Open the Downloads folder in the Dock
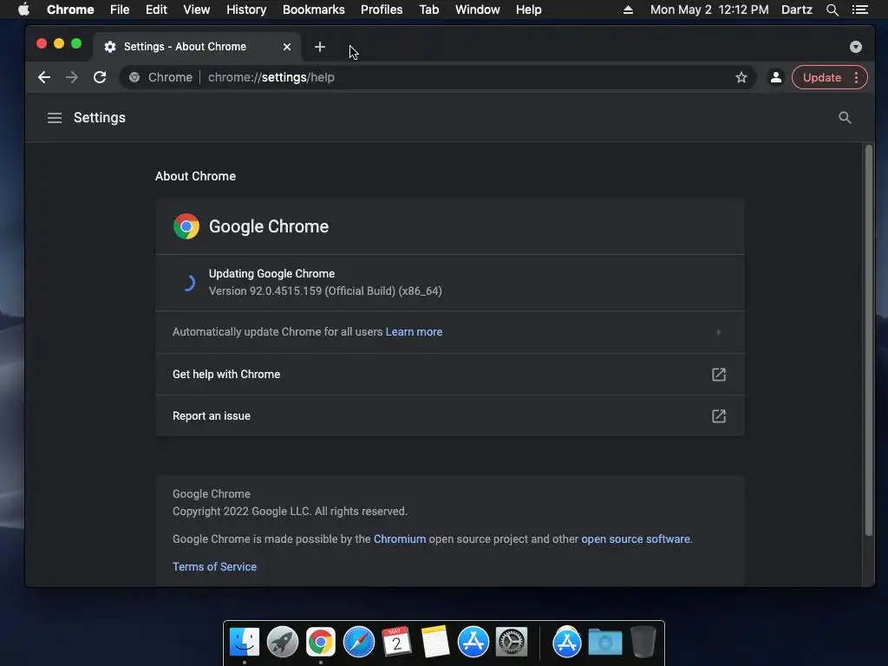 (604, 643)
